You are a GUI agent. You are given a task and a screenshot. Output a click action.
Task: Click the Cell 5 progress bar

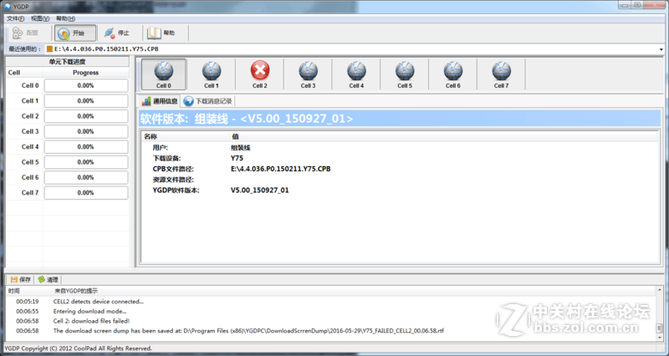point(86,162)
